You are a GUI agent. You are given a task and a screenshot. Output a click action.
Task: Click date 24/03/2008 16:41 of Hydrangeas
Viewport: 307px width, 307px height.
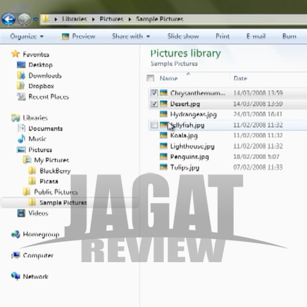(258, 114)
